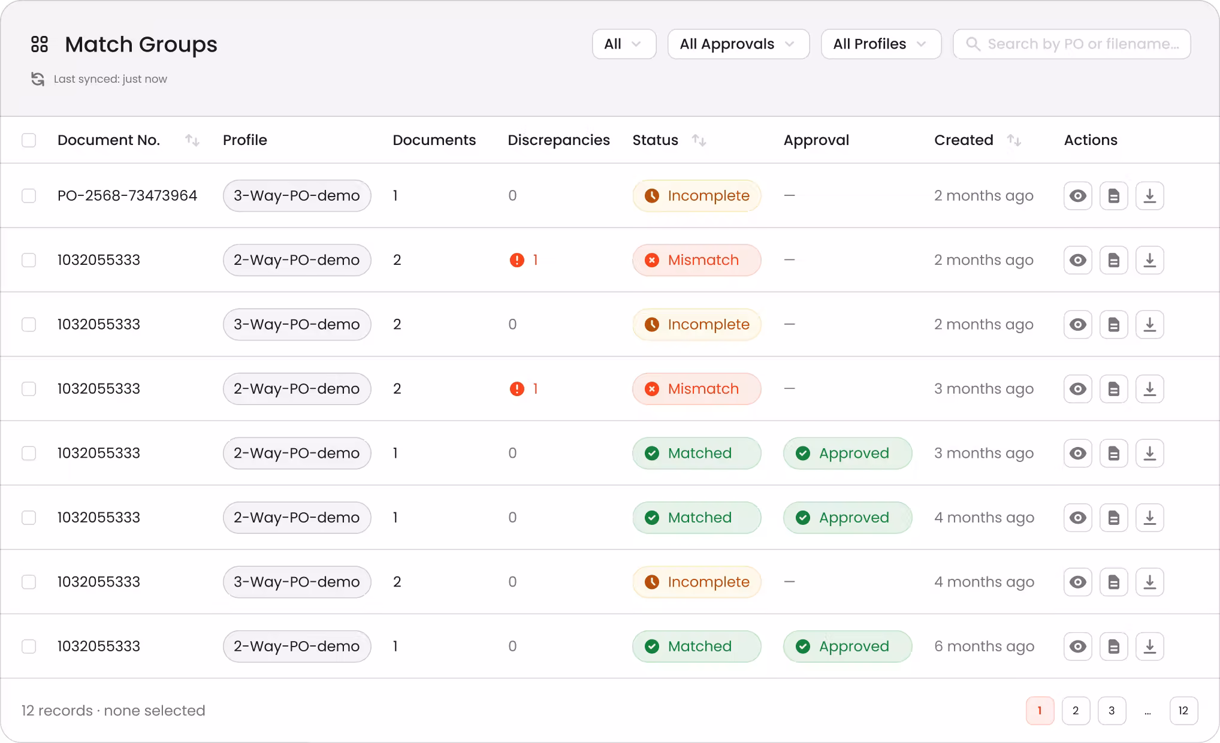Check the box for PO-2568-73473964

point(29,196)
